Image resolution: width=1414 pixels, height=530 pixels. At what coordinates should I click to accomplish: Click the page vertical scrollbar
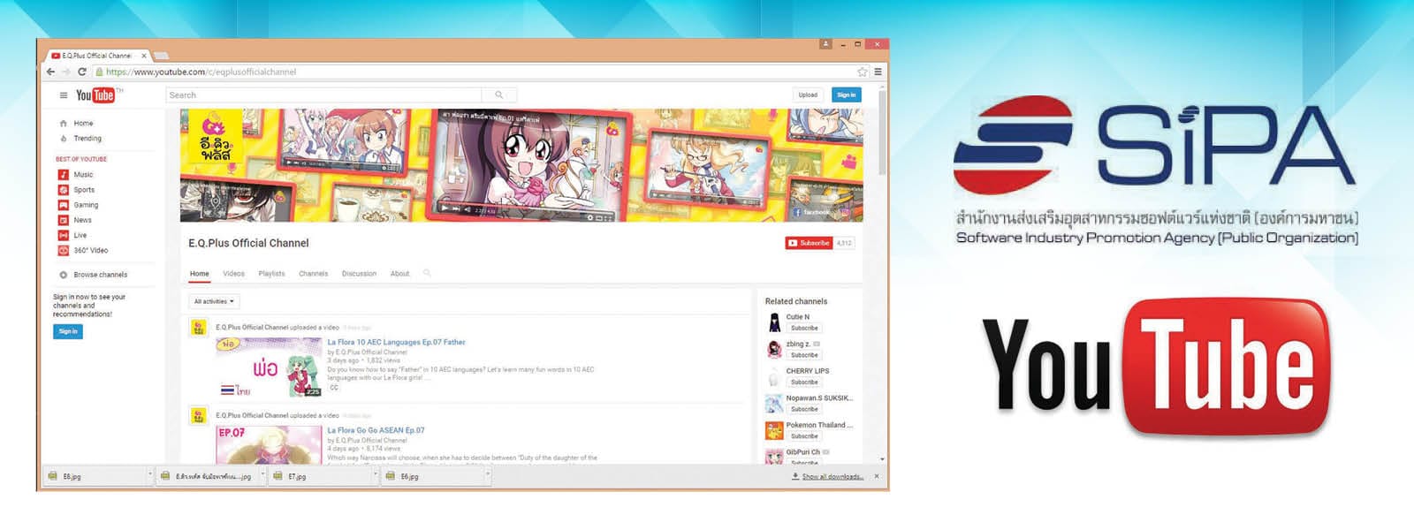point(882,132)
